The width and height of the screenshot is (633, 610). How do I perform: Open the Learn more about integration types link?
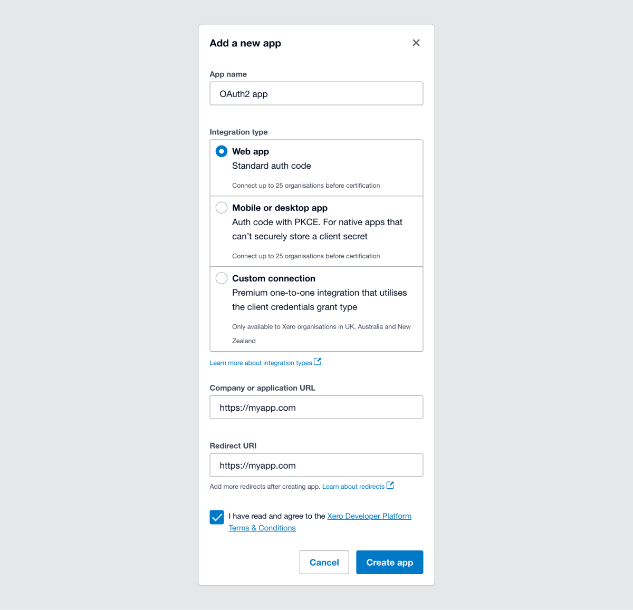point(261,363)
